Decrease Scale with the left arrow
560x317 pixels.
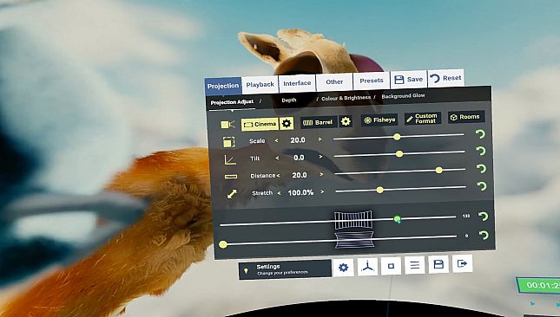coord(276,140)
